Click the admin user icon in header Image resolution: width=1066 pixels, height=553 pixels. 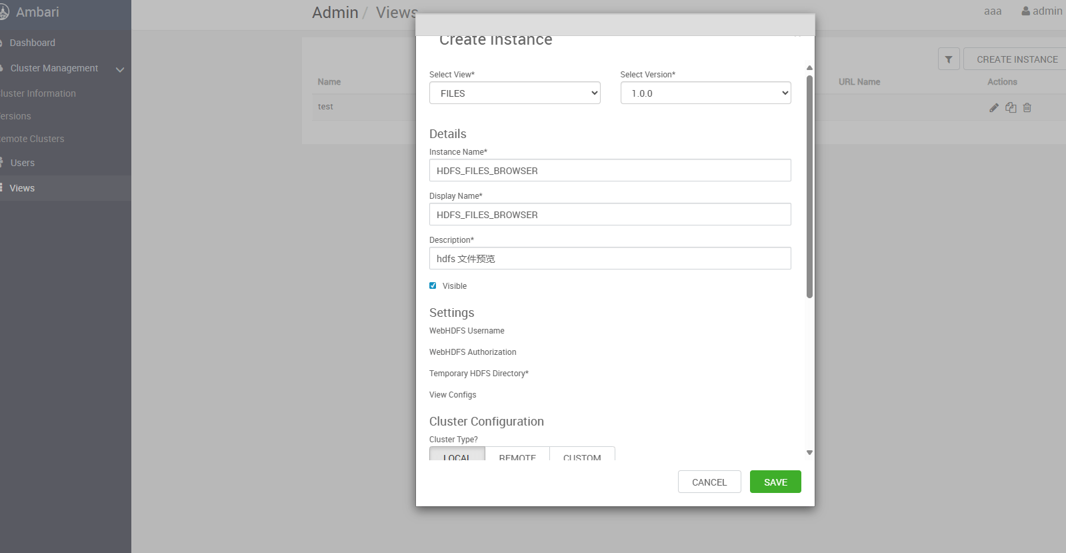pos(1025,11)
